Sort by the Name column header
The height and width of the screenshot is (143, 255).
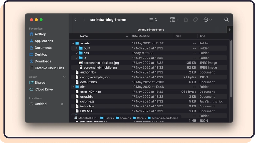(84, 36)
